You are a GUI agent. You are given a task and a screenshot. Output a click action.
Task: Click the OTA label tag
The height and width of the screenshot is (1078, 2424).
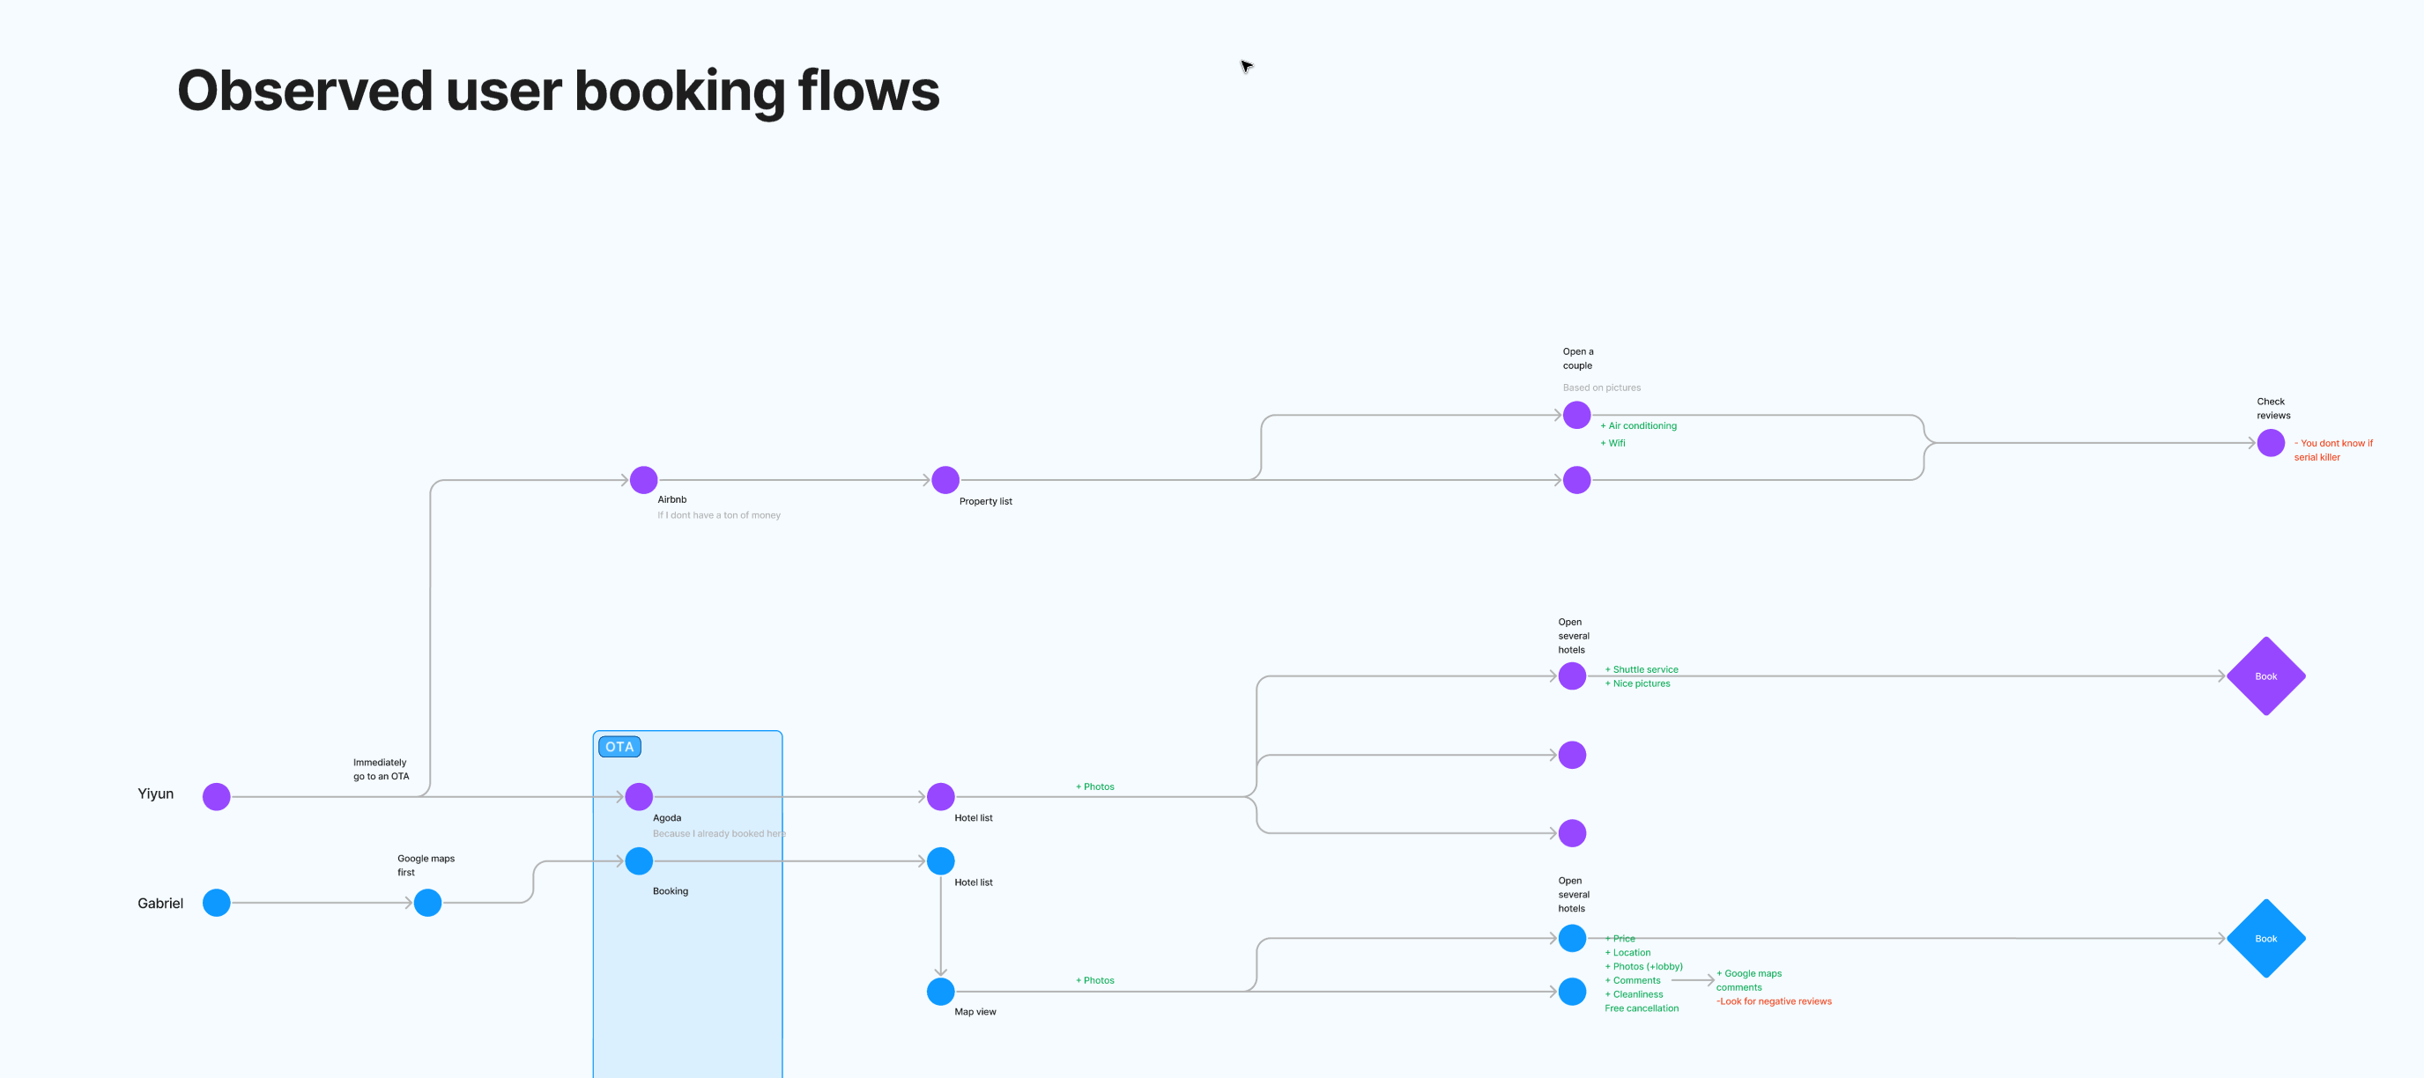click(619, 746)
